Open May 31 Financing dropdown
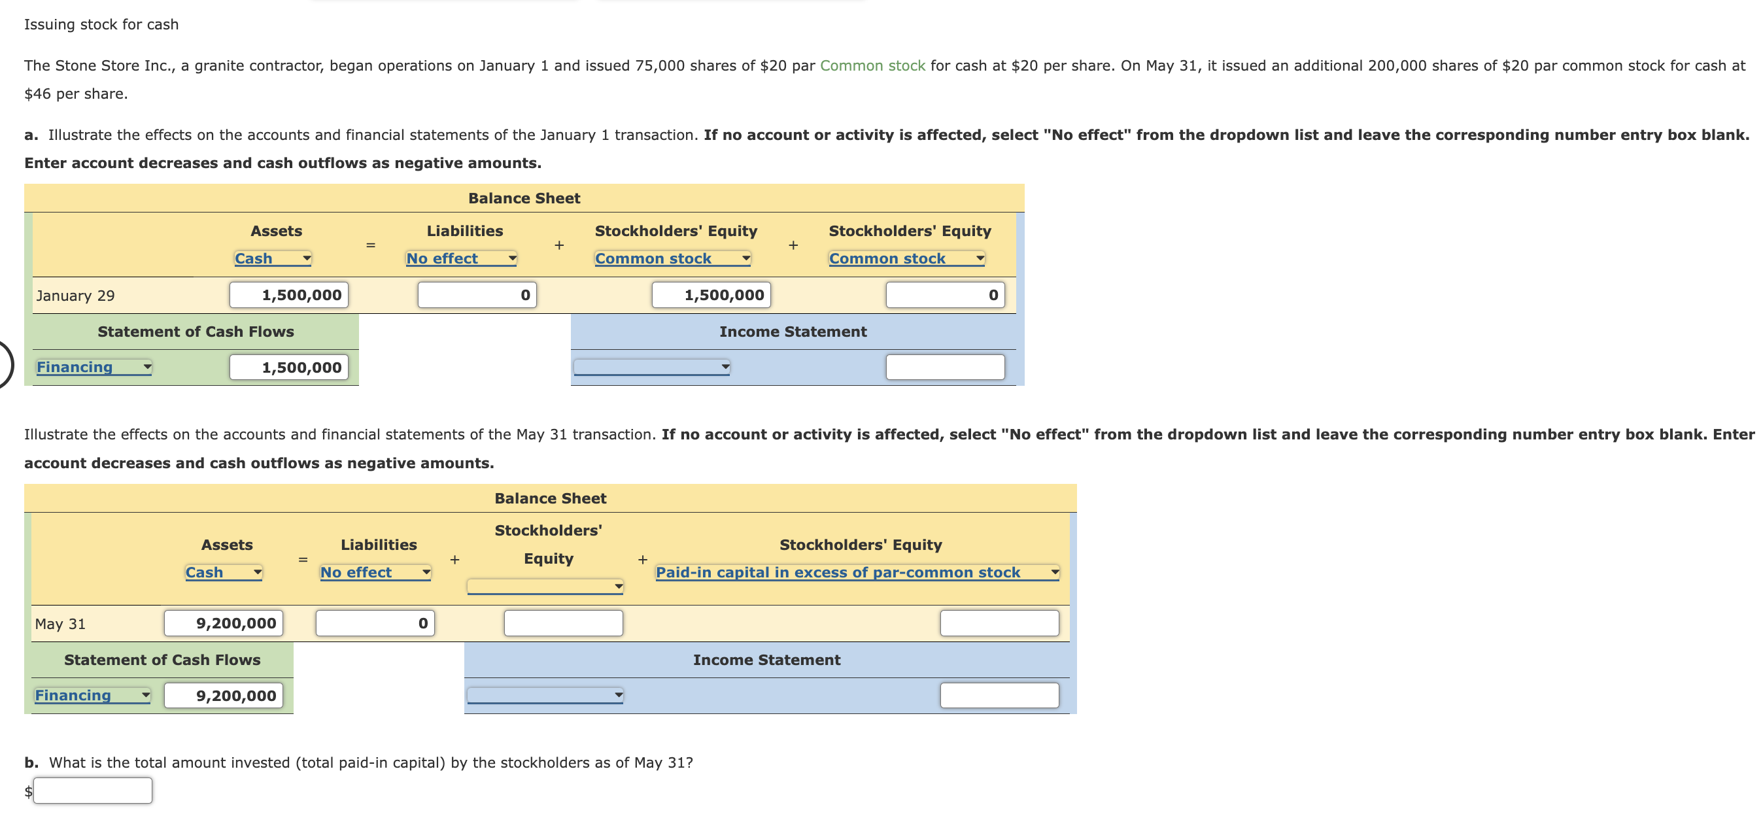 click(x=92, y=696)
